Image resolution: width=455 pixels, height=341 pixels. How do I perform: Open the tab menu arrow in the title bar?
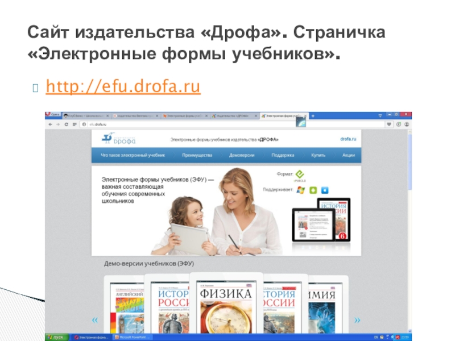pos(380,116)
